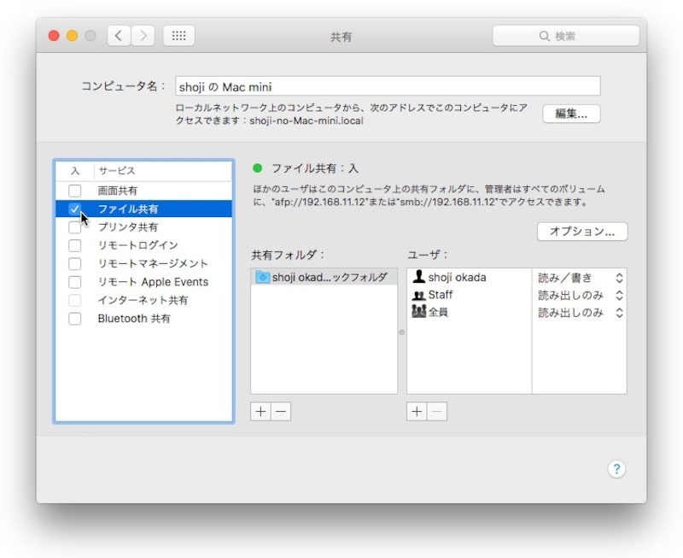This screenshot has height=558, width=683.
Task: Select Bluetooth 共有 in services list
Action: pos(134,319)
